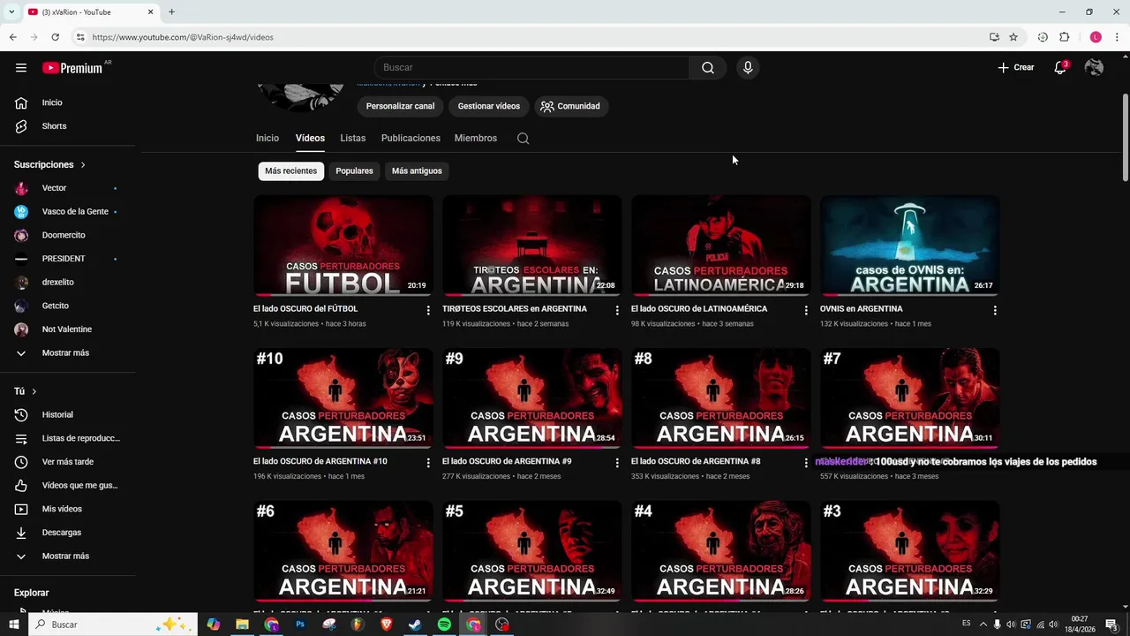The height and width of the screenshot is (636, 1130).
Task: Open title El lado OSCURO de ARGENTINA #9
Action: point(507,461)
